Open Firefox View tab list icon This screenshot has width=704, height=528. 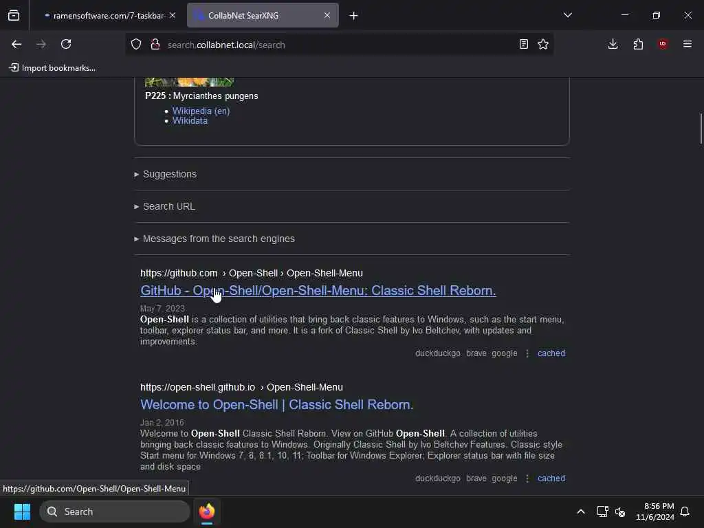click(14, 15)
